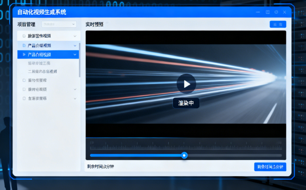Tick the checkbox beside 旅游宣传视频
306x190 pixels.
24,36
